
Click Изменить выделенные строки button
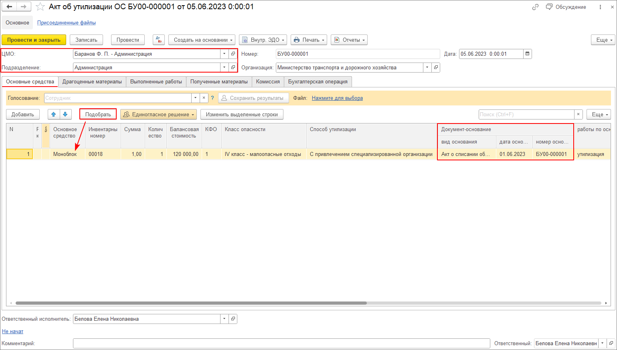click(x=242, y=114)
